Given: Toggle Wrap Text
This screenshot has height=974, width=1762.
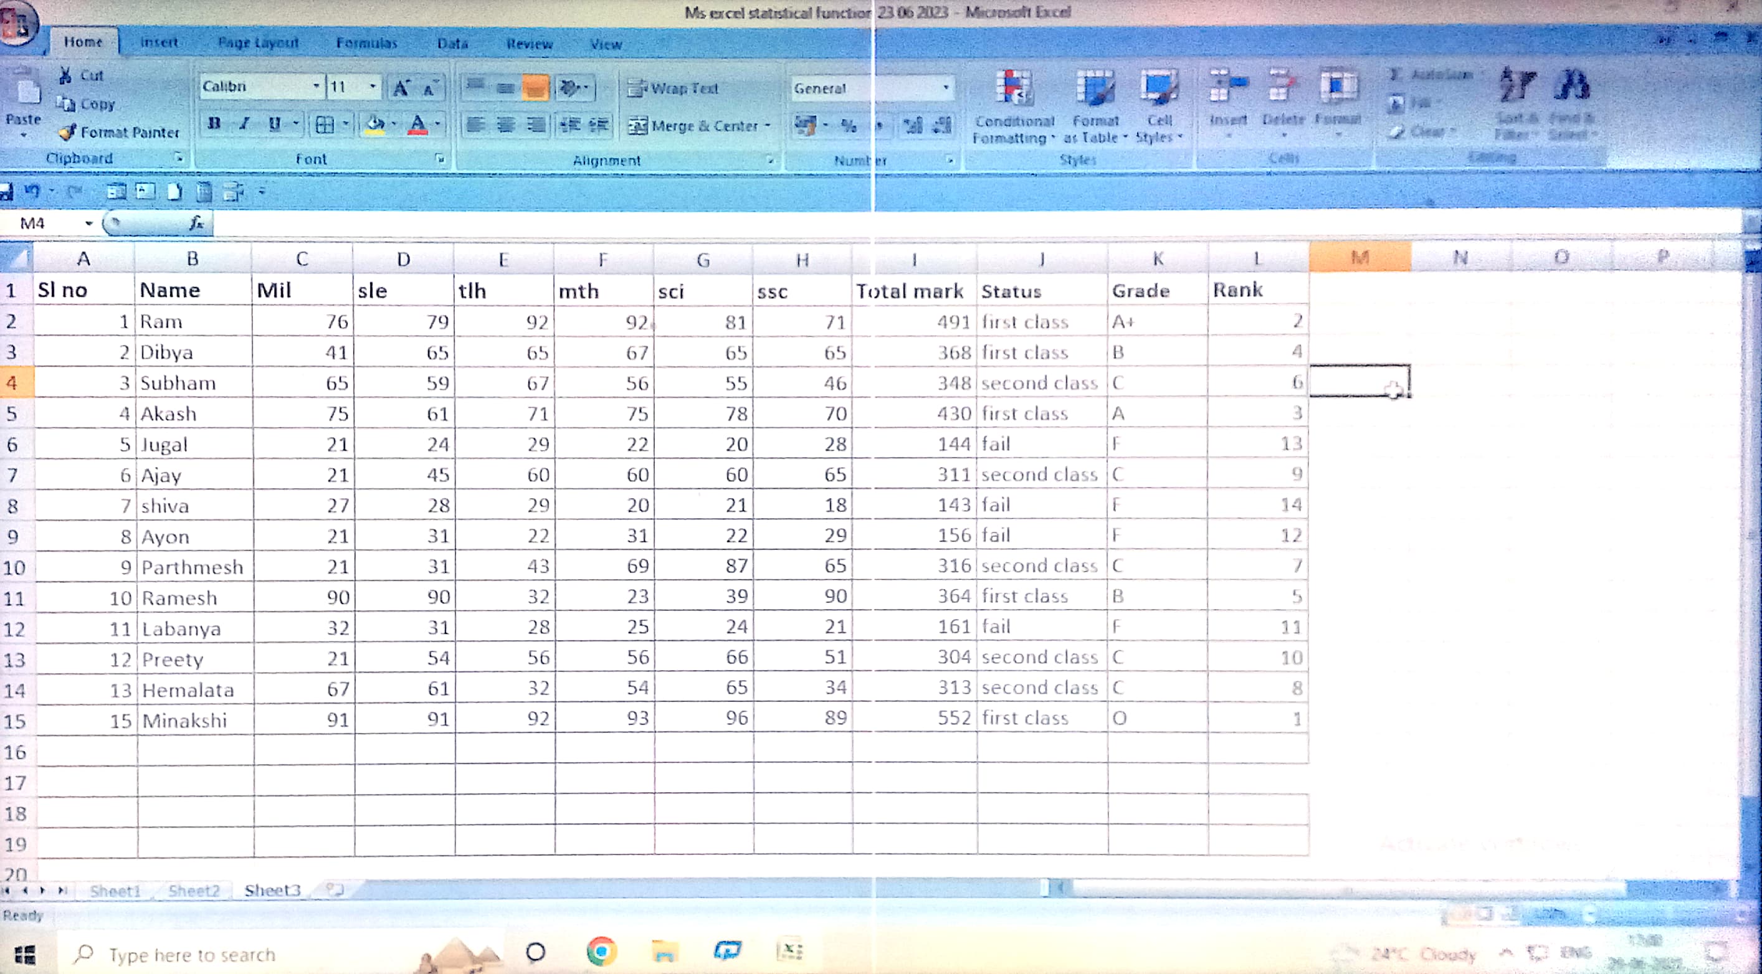Looking at the screenshot, I should (x=672, y=88).
